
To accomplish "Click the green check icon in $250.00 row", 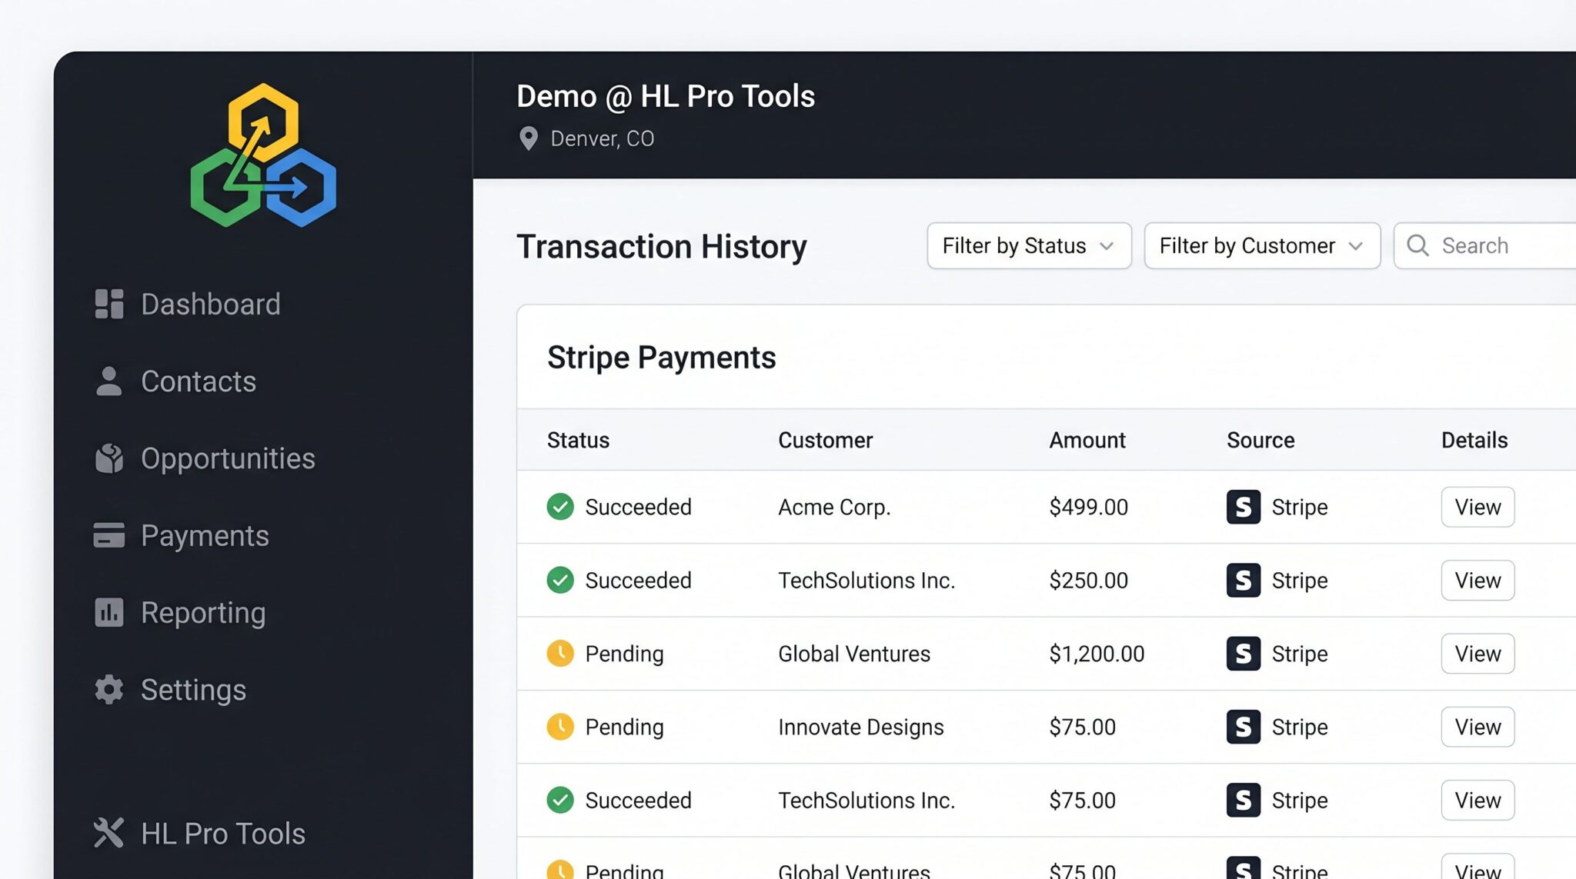I will 560,580.
